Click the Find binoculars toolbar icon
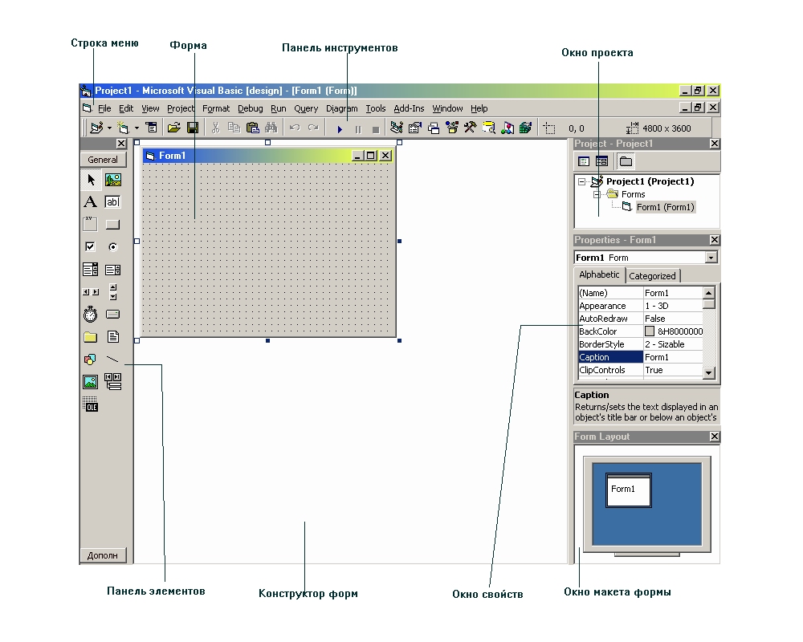Viewport: 803px width, 642px height. point(271,128)
